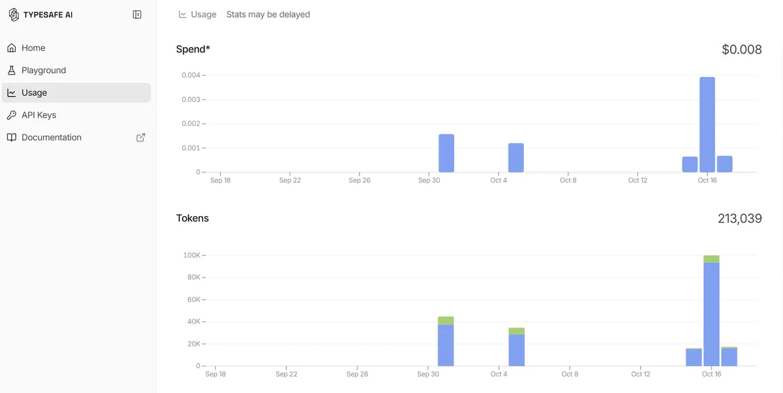The height and width of the screenshot is (393, 783).
Task: Click the Sep 30 label under Spend chart
Action: 429,180
